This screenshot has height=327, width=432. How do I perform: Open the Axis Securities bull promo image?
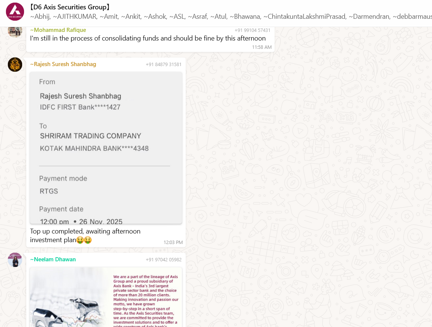point(106,297)
